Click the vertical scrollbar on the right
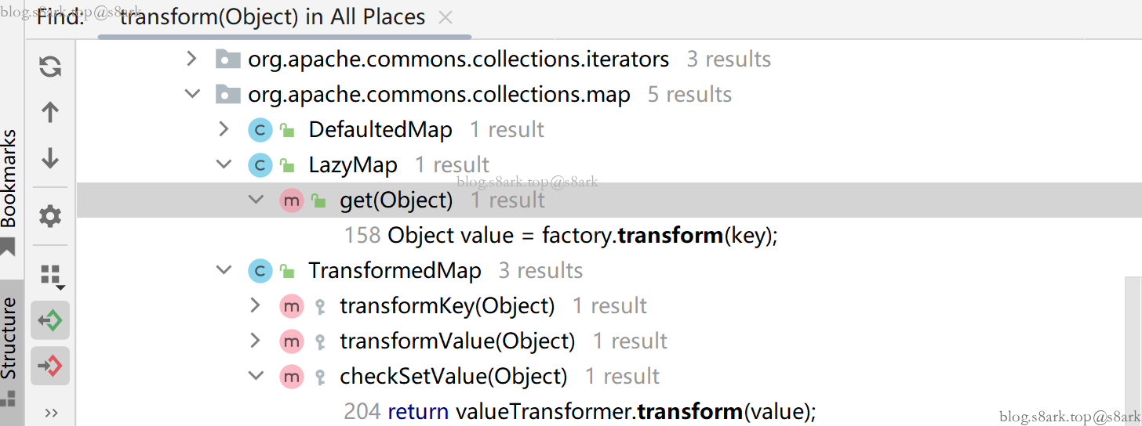This screenshot has width=1142, height=426. coord(1133,351)
